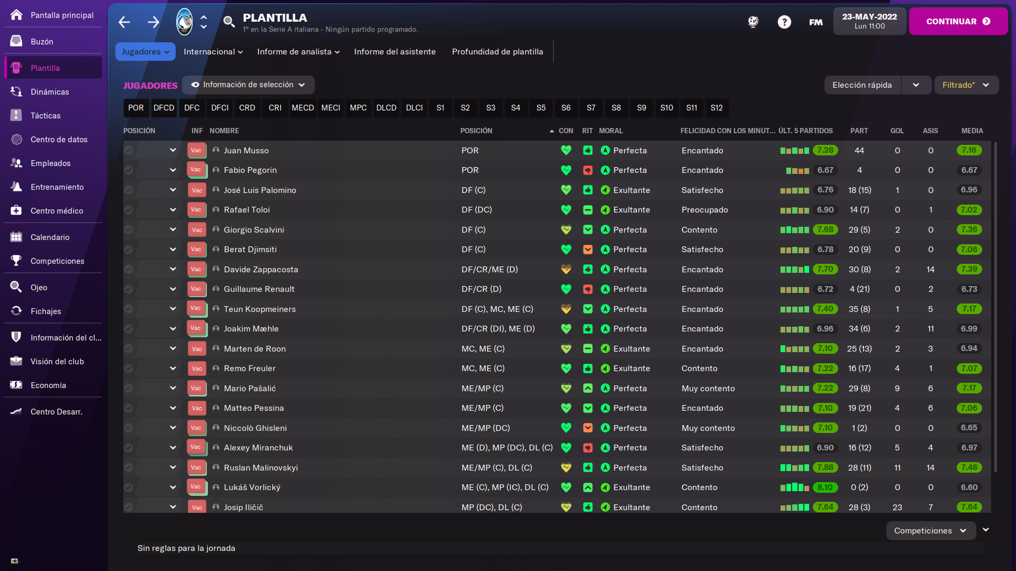
Task: Tick selection circle for Juan Musso
Action: (x=129, y=150)
